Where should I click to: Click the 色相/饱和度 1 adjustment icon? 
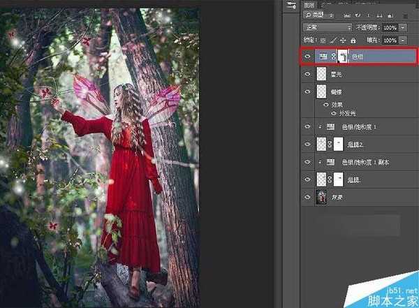[330, 126]
